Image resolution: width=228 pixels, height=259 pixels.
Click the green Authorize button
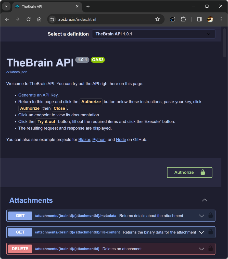[x=189, y=172]
